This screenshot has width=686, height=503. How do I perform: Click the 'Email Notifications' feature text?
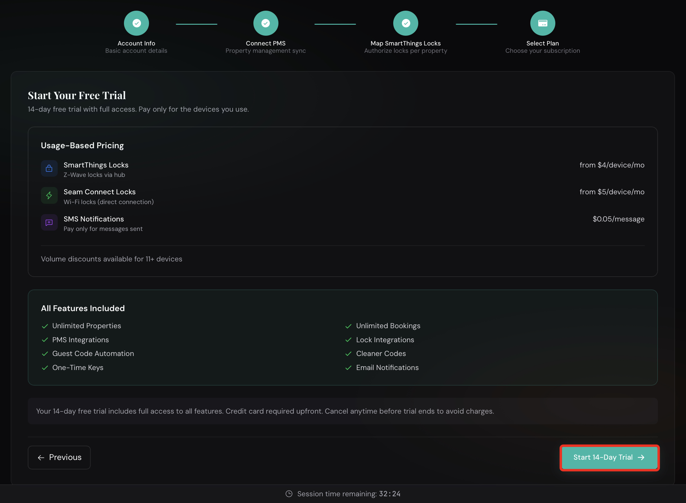387,368
